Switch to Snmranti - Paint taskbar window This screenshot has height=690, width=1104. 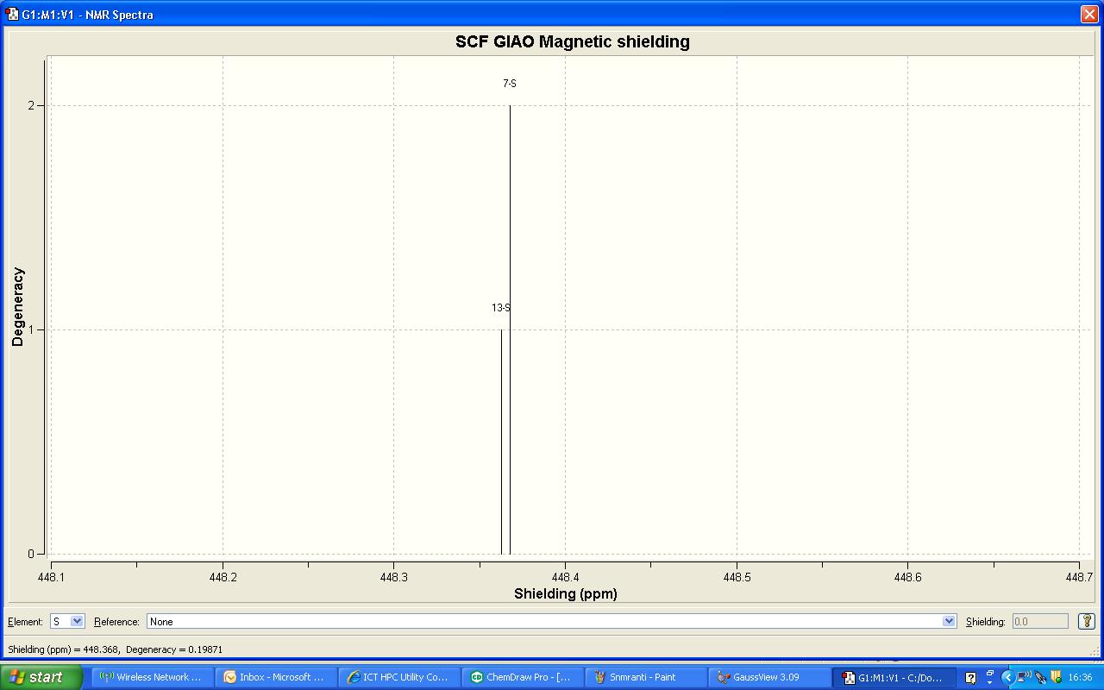645,677
